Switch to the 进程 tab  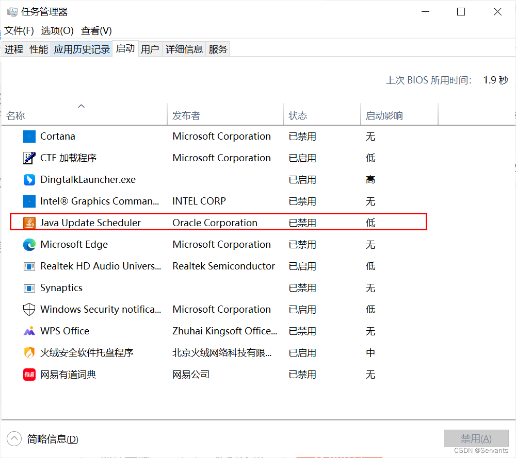(14, 49)
